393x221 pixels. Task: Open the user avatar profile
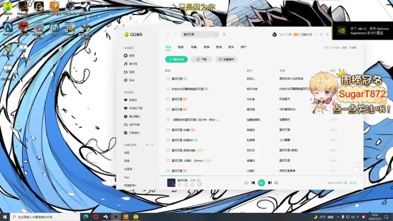coord(275,34)
